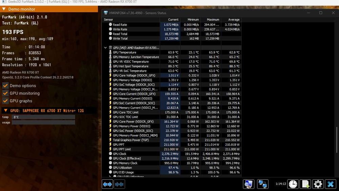Select the GPU Core TDC Limit row
Image resolution: width=339 pixels, height=191 pixels.
coord(172,112)
